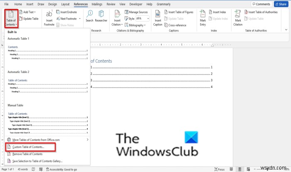Open the Table of Contents dropdown button
Screen dimensions: 291x172
pyautogui.click(x=11, y=19)
